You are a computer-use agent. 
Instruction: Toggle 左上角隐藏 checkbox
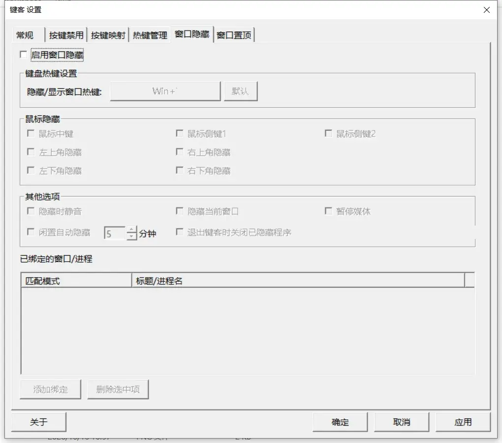coord(31,152)
